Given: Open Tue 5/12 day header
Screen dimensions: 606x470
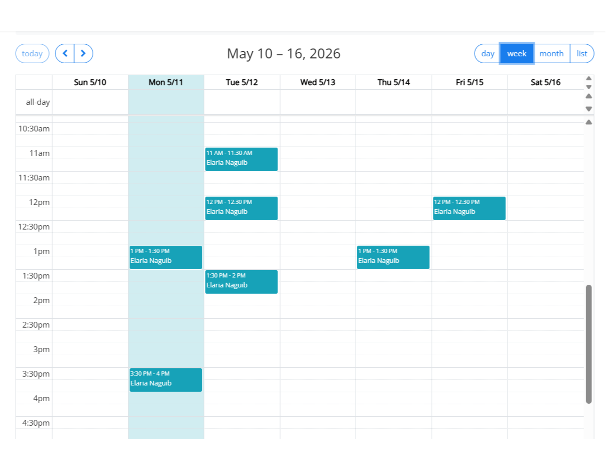Looking at the screenshot, I should click(x=241, y=82).
